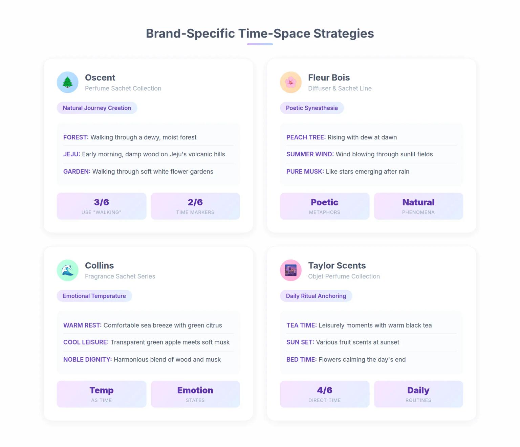The height and width of the screenshot is (447, 520).
Task: Click the Temp As Time tile
Action: pos(101,394)
